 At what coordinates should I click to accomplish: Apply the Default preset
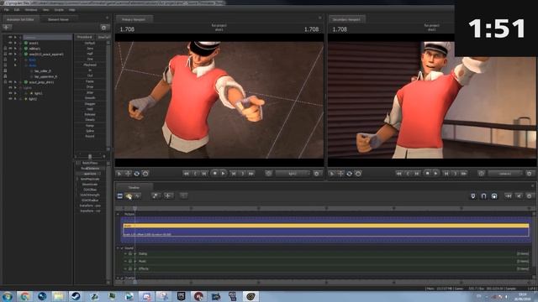[90, 43]
